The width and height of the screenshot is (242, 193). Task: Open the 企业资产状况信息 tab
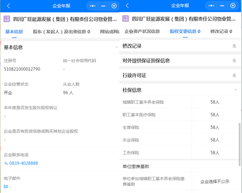[142, 31]
